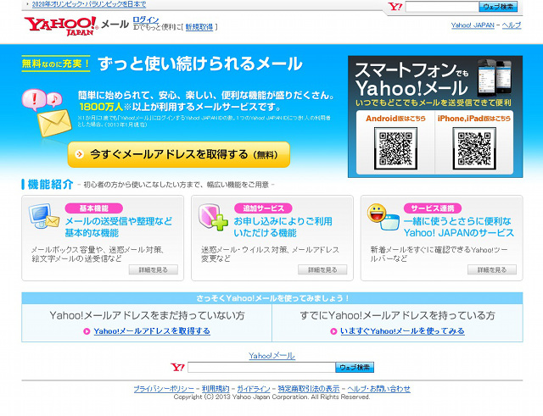This screenshot has height=416, width=543.
Task: Click the 機能紹介 section heading
Action: (x=50, y=185)
